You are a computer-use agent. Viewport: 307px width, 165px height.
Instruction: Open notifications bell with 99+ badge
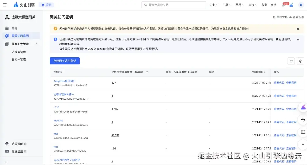[283, 5]
